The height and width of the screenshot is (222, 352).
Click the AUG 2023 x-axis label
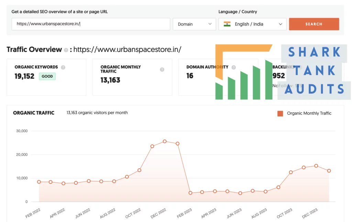pos(259,213)
